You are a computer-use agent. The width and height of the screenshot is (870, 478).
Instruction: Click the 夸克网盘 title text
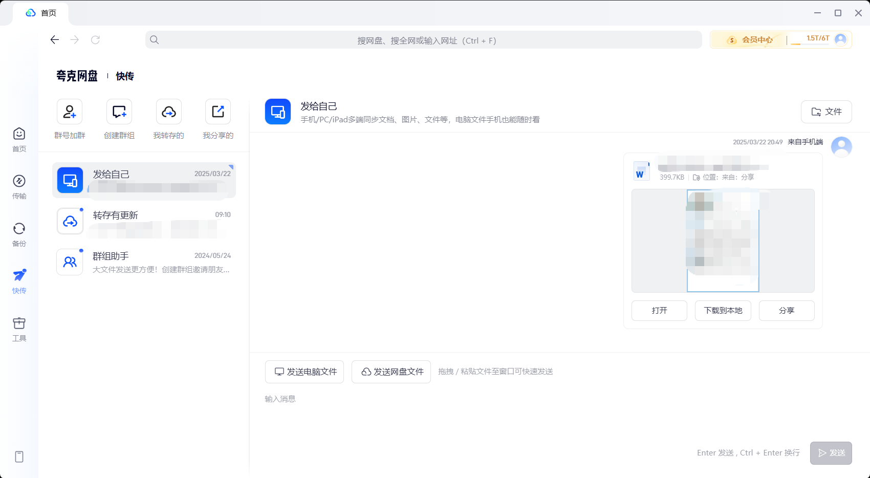pos(77,76)
